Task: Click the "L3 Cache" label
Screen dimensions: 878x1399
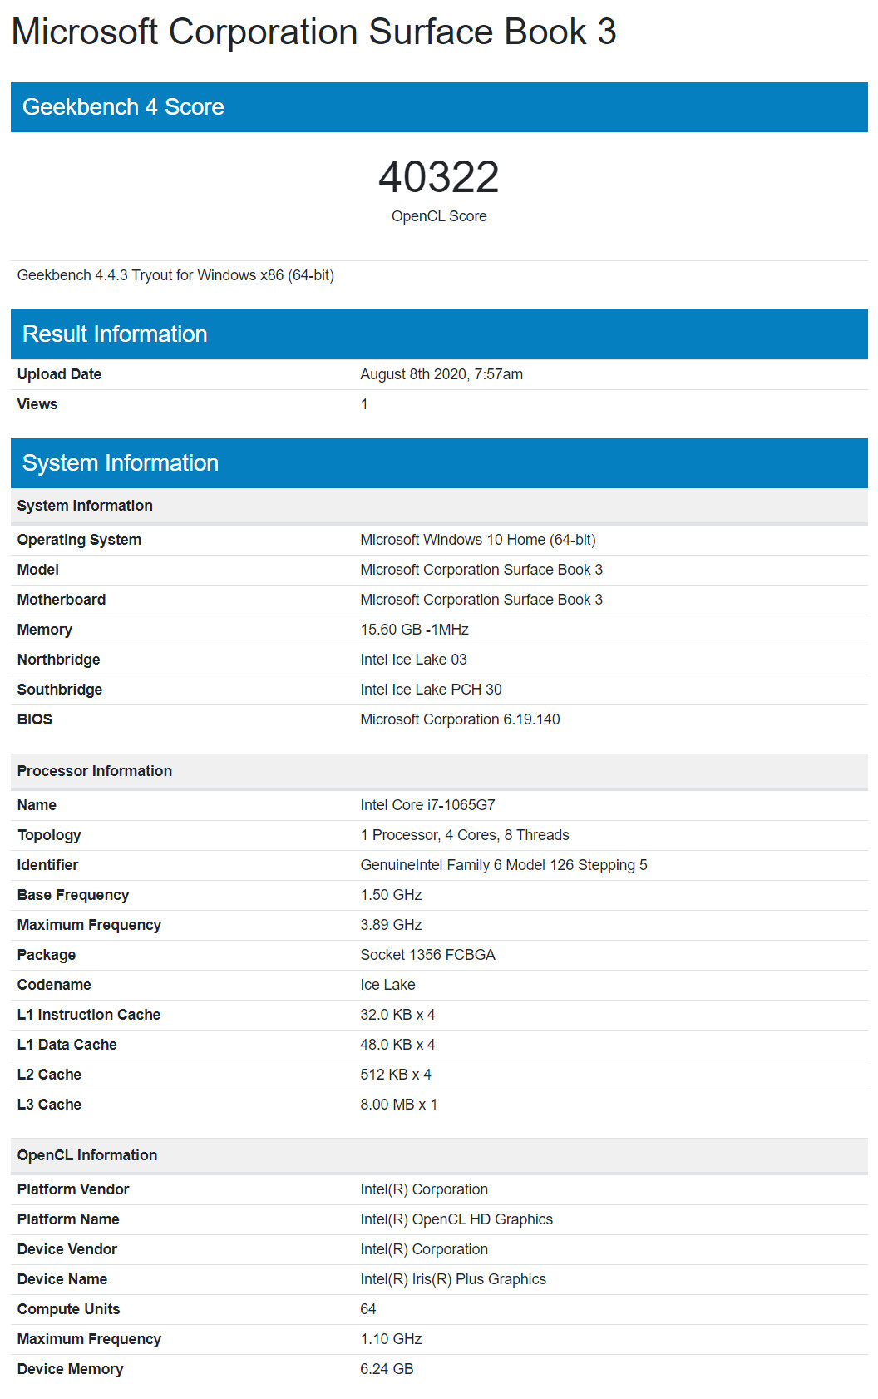Action: click(x=49, y=1105)
